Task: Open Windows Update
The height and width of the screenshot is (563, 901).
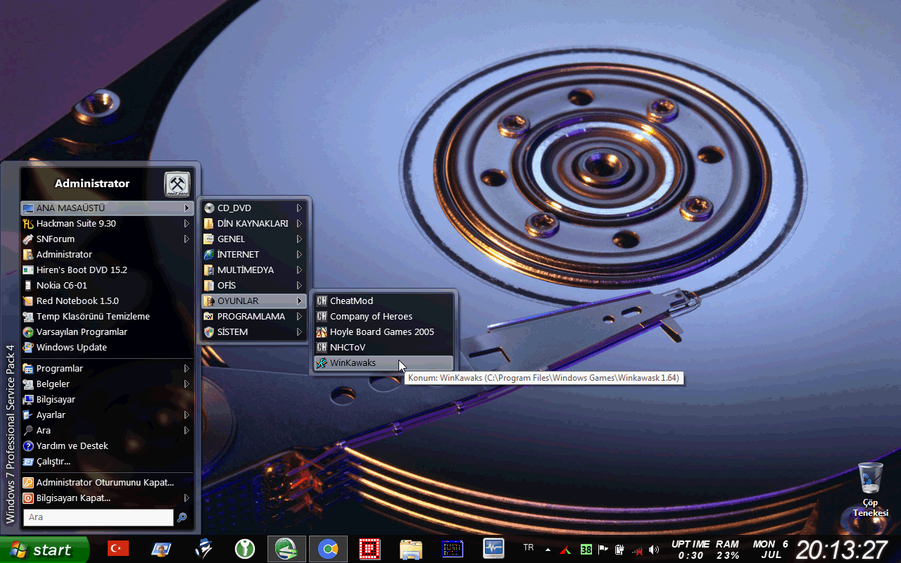Action: coord(107,348)
